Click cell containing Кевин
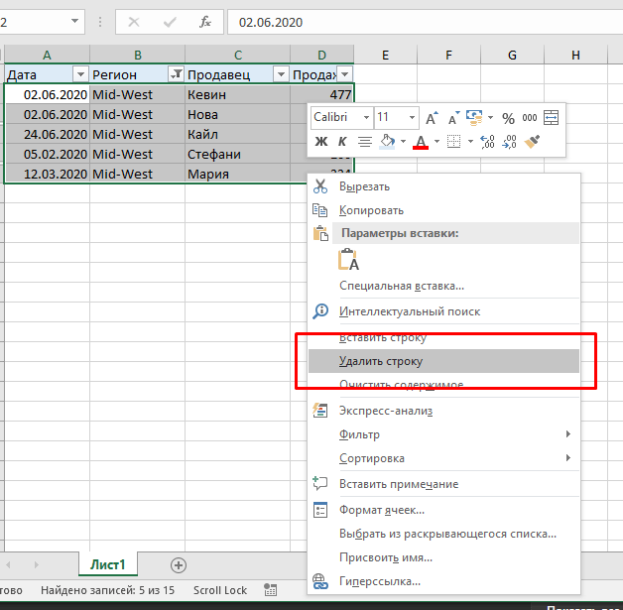Screen dimensions: 623x610 (x=237, y=94)
